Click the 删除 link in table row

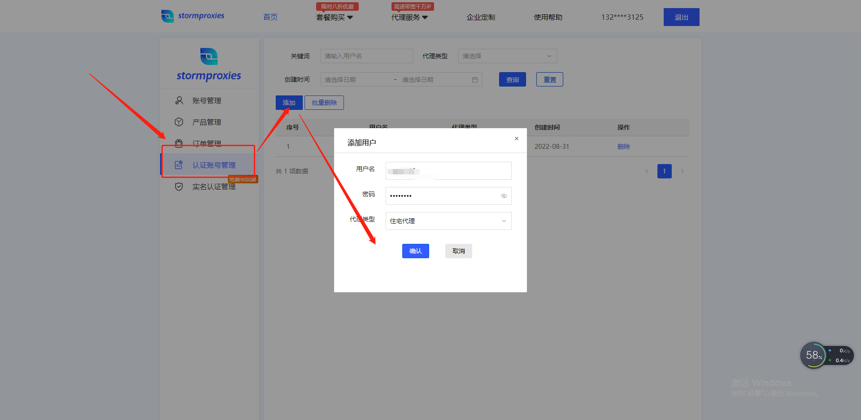(623, 147)
